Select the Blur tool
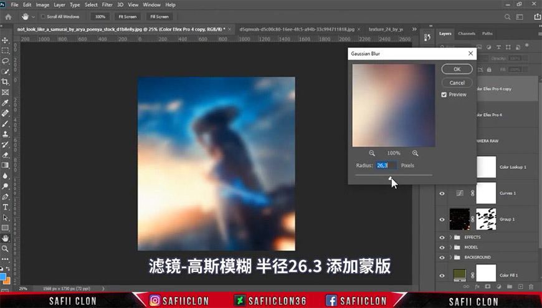The height and width of the screenshot is (308, 542). (5, 175)
